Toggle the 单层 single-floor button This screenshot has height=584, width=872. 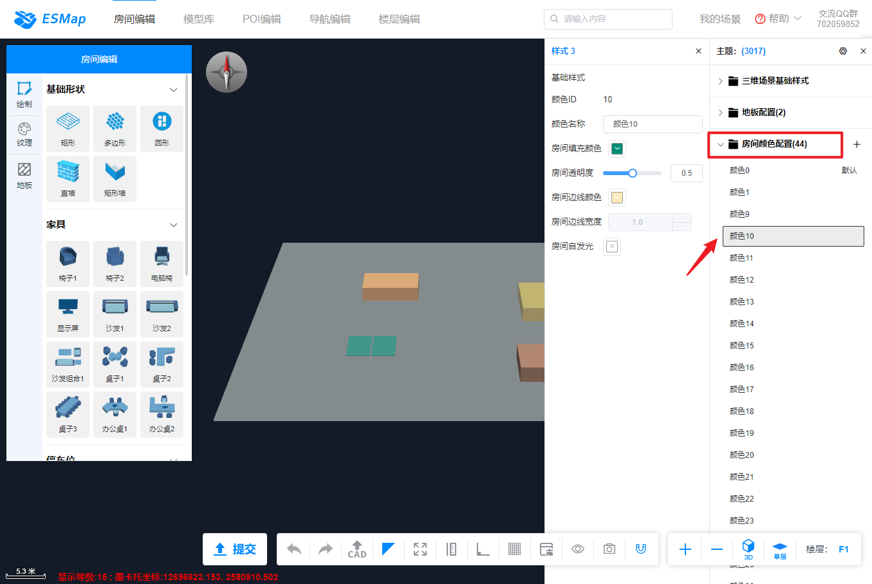780,550
